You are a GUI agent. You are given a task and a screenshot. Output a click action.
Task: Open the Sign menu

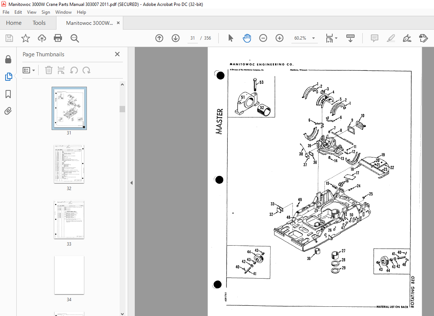46,12
